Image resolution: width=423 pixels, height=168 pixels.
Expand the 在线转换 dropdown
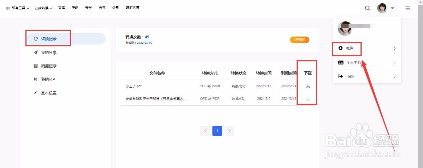click(x=44, y=8)
